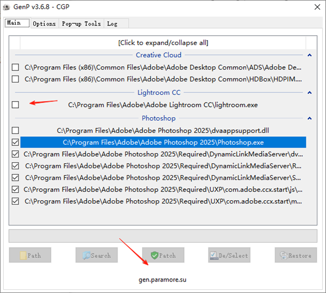Image resolution: width=326 pixels, height=293 pixels.
Task: Uncheck the com.adobe.ccx.start\m... checkbox
Action: pos(15,201)
